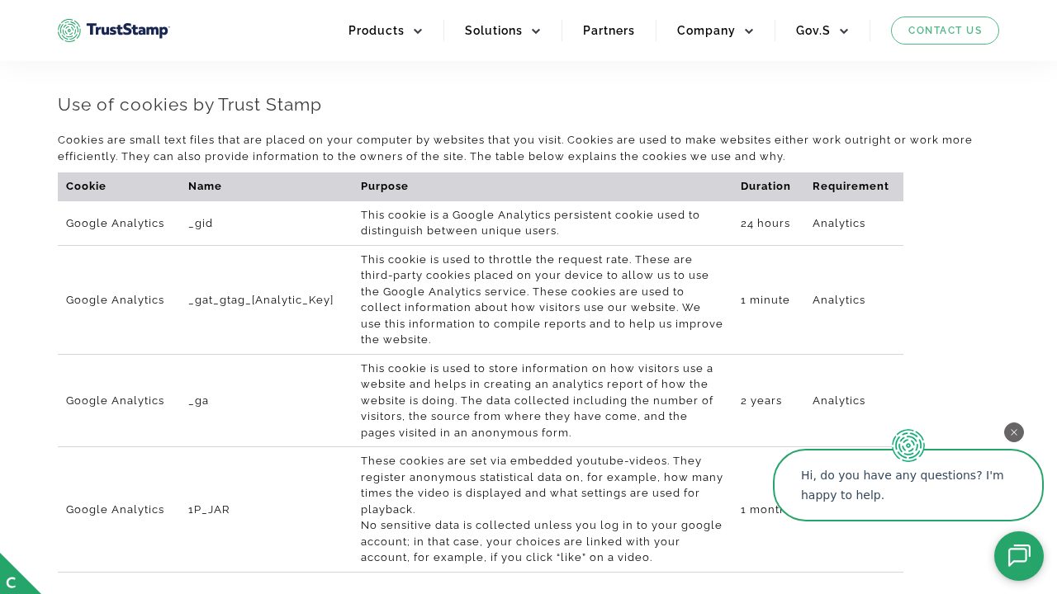Expand the Products dropdown menu

click(x=377, y=31)
